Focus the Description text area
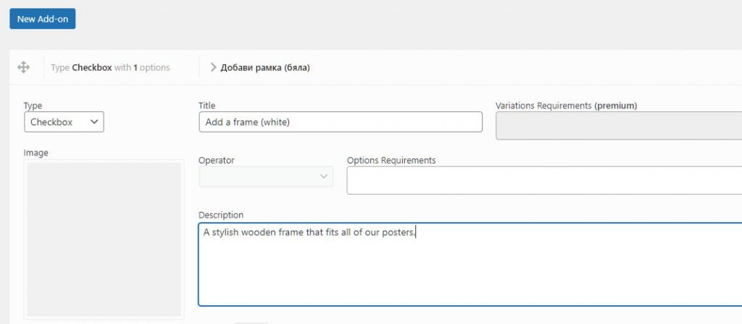The height and width of the screenshot is (324, 742). pos(470,265)
